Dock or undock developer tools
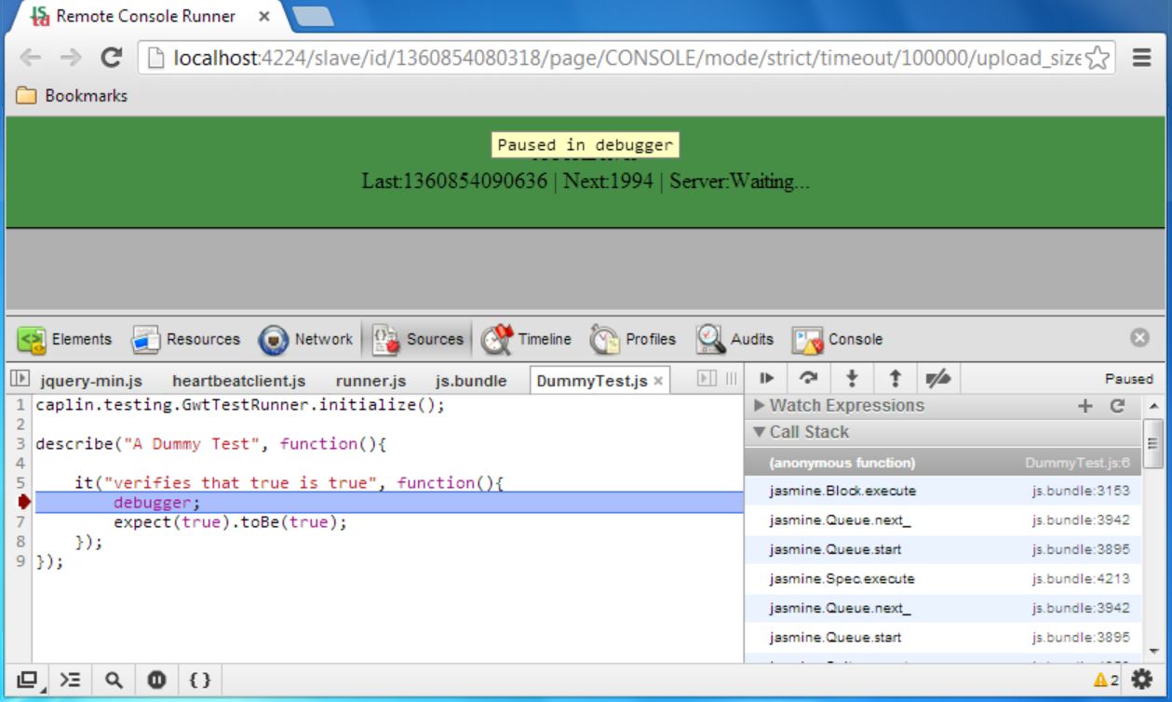Image resolution: width=1172 pixels, height=702 pixels. tap(27, 681)
